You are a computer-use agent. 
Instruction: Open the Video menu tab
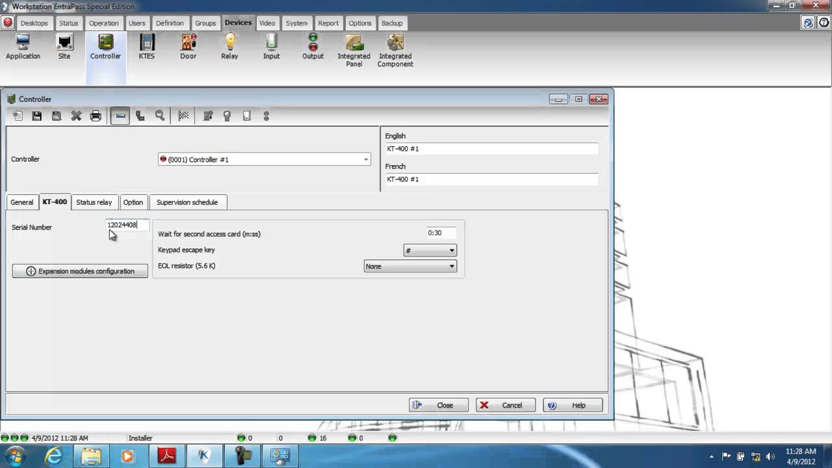point(267,23)
